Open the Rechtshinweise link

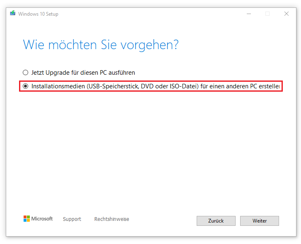pos(111,219)
